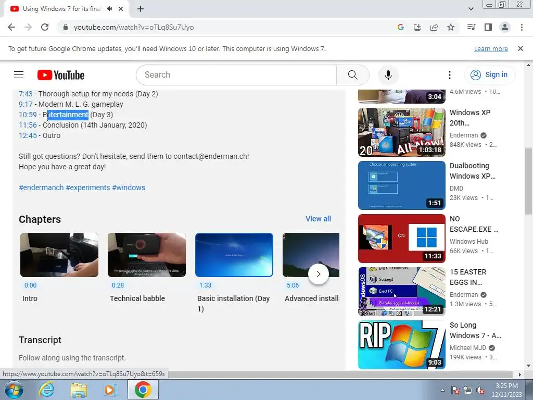Open Windows Explorer from taskbar
This screenshot has width=533, height=400.
[79, 390]
